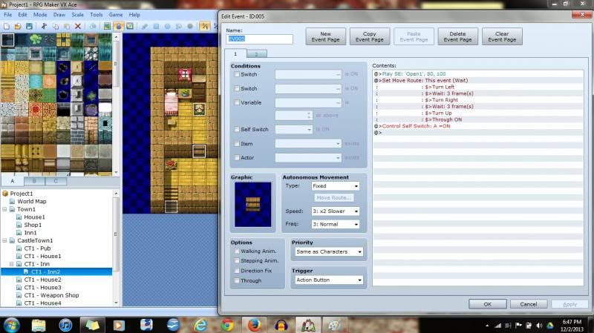Switch to tileset tab B
594x333 pixels.
pos(34,181)
